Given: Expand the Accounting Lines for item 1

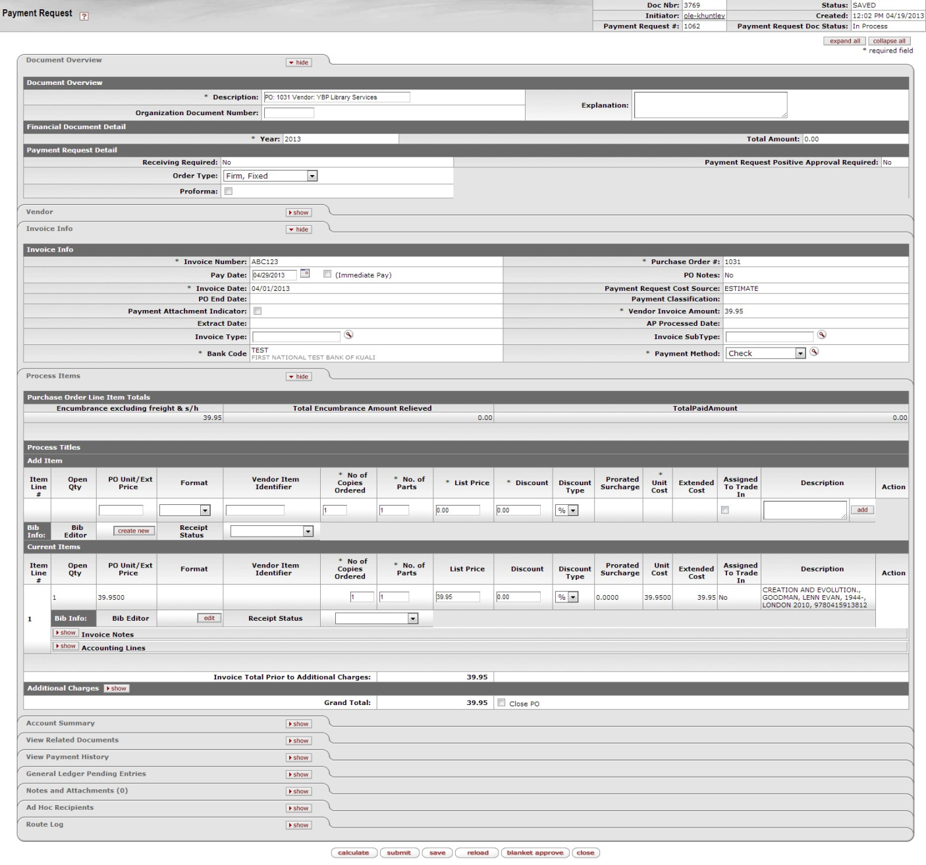Looking at the screenshot, I should coord(66,646).
